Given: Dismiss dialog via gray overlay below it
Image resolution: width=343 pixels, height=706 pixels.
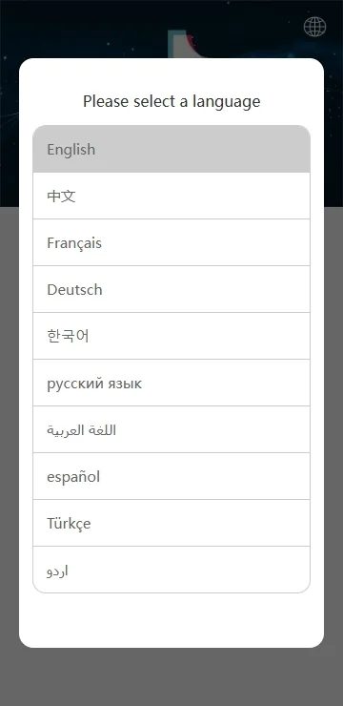Looking at the screenshot, I should pyautogui.click(x=171, y=677).
